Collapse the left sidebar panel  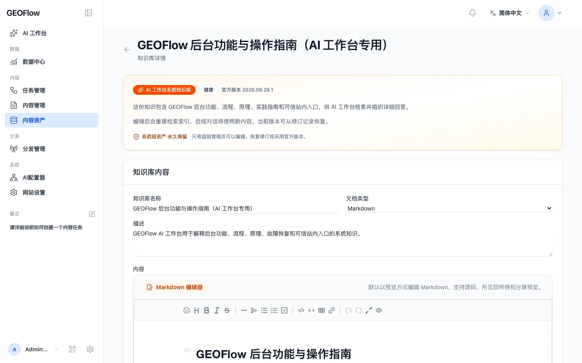(89, 13)
